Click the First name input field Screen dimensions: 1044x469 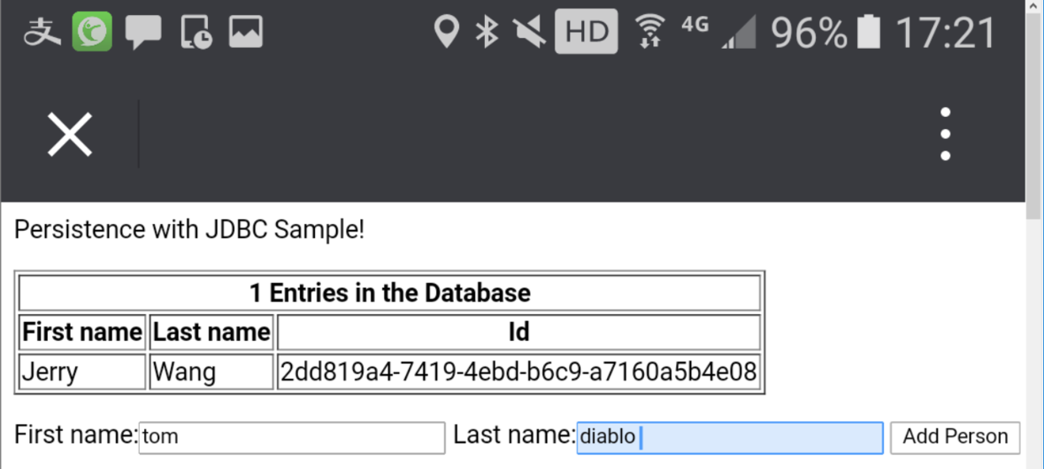pyautogui.click(x=291, y=438)
